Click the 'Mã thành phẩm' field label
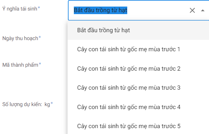The height and width of the screenshot is (134, 209). click(20, 64)
